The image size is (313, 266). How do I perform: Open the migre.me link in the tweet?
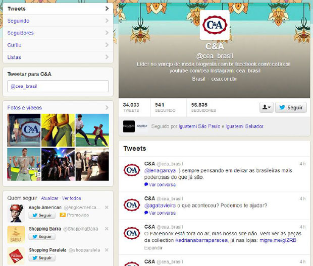278,240
